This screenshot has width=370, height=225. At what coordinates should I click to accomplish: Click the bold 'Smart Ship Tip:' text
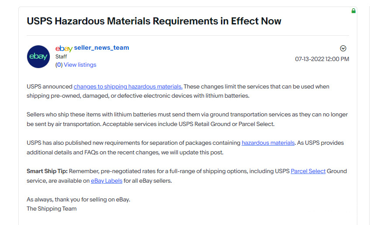47,171
